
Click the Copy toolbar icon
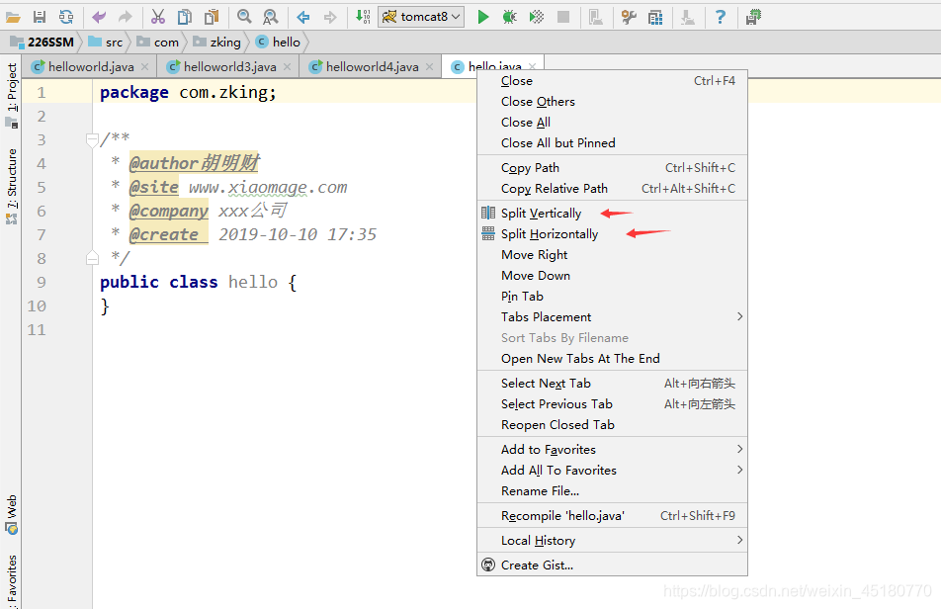[x=185, y=17]
